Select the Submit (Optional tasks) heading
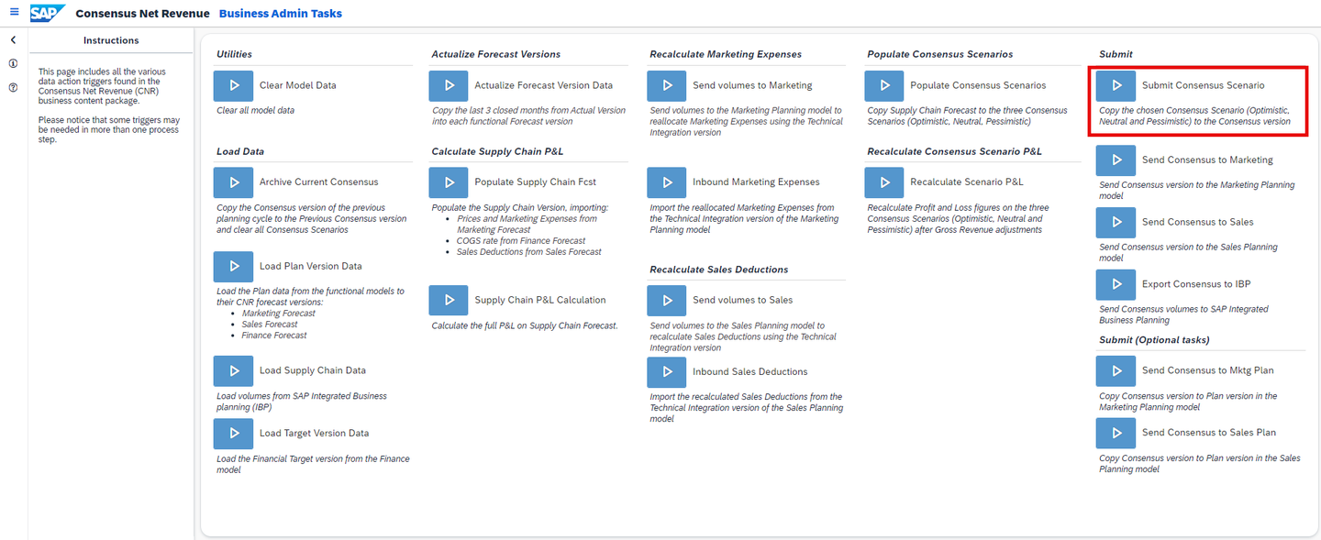 click(x=1154, y=340)
